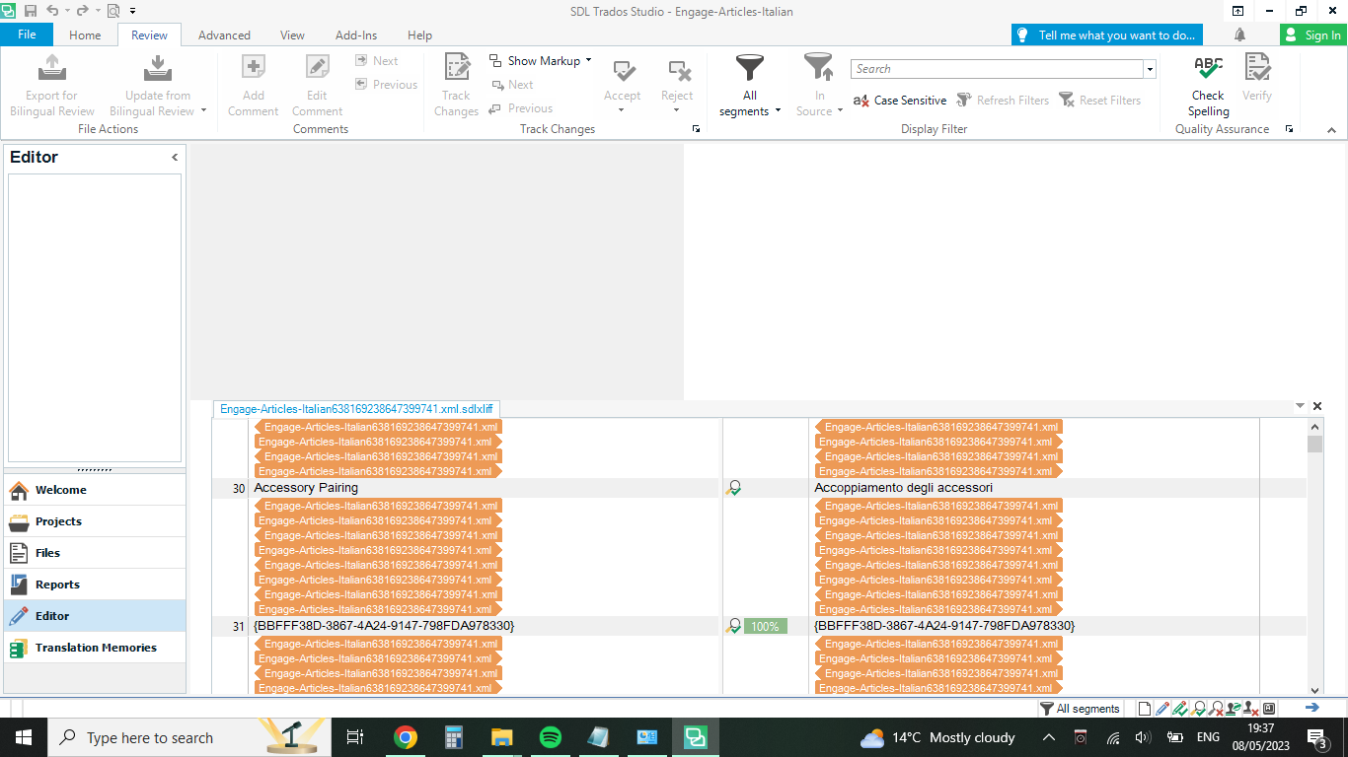Click the Update from Bilingual Review icon
The image size is (1348, 757).
[x=157, y=68]
